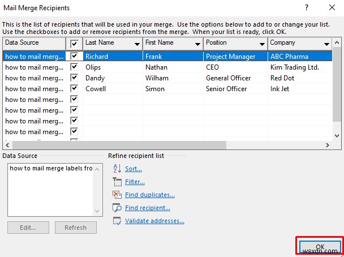The image size is (344, 257).
Task: Click the Find duplicates icon
Action: (x=117, y=195)
